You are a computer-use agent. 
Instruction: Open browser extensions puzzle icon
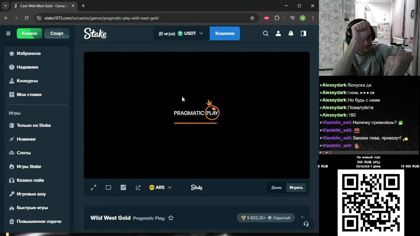(x=277, y=18)
